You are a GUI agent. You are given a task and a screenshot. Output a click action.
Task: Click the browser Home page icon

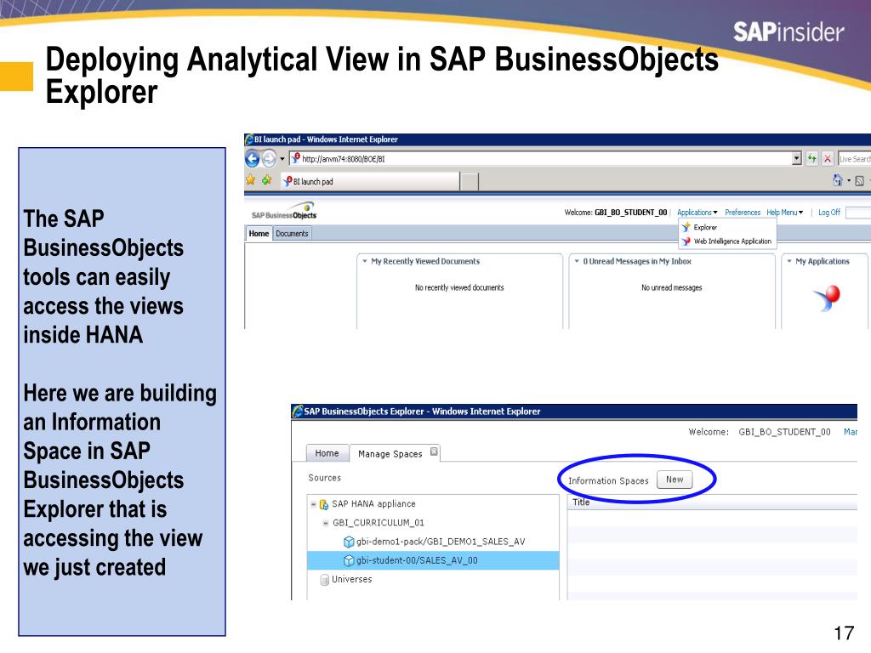click(838, 180)
